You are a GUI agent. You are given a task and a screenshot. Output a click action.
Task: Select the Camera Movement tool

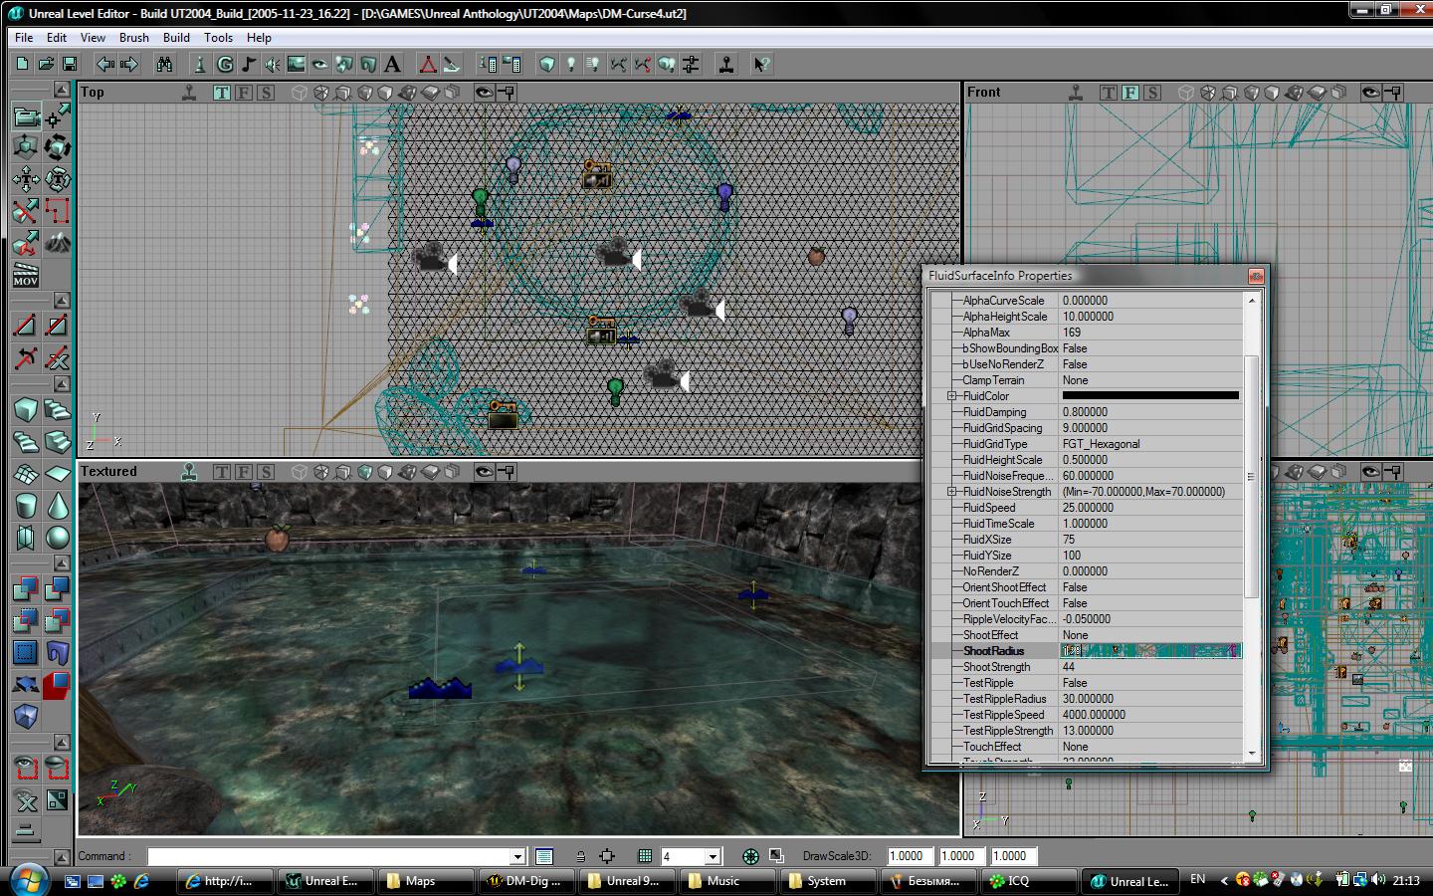click(26, 116)
